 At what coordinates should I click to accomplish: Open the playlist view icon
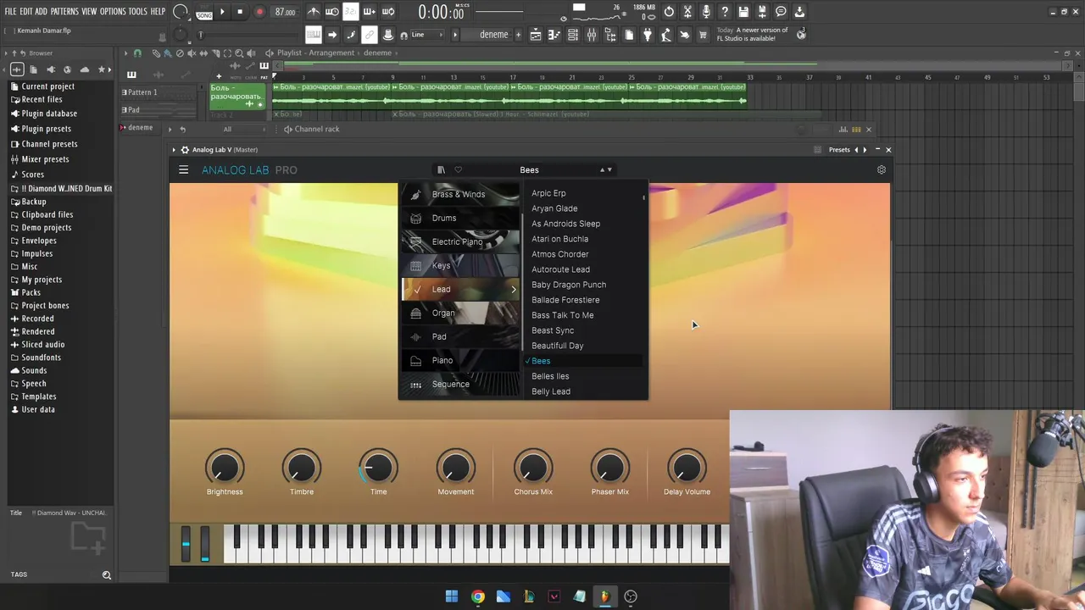(536, 35)
